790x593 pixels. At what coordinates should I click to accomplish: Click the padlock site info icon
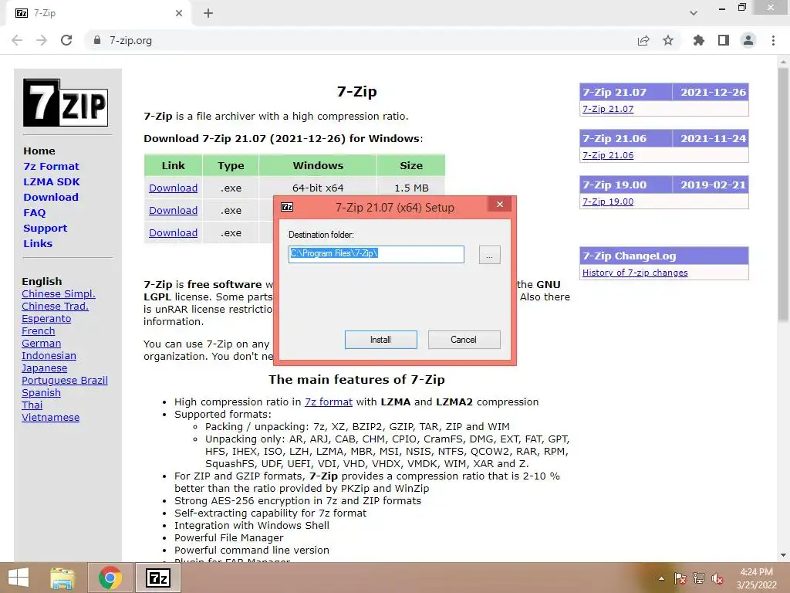click(97, 40)
